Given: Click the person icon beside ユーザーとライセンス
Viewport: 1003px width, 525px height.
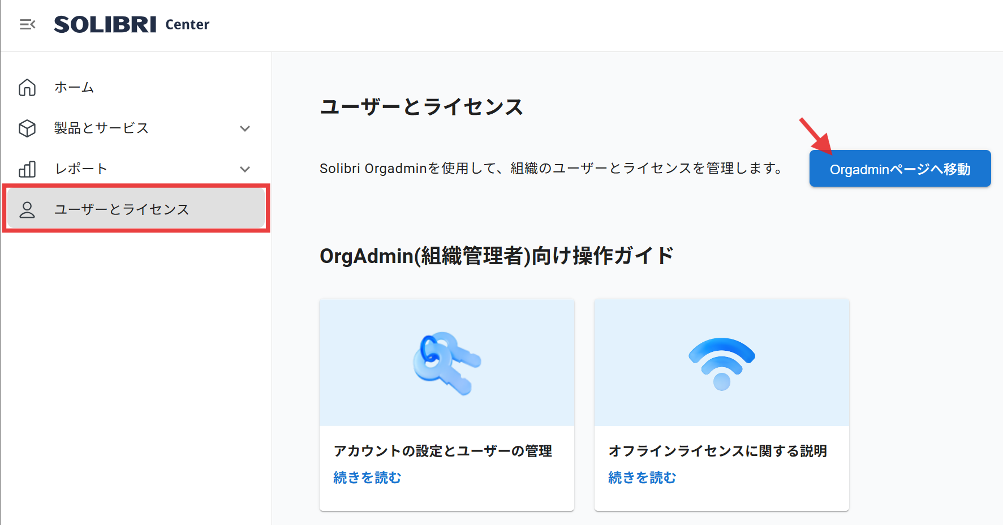Looking at the screenshot, I should (x=27, y=210).
